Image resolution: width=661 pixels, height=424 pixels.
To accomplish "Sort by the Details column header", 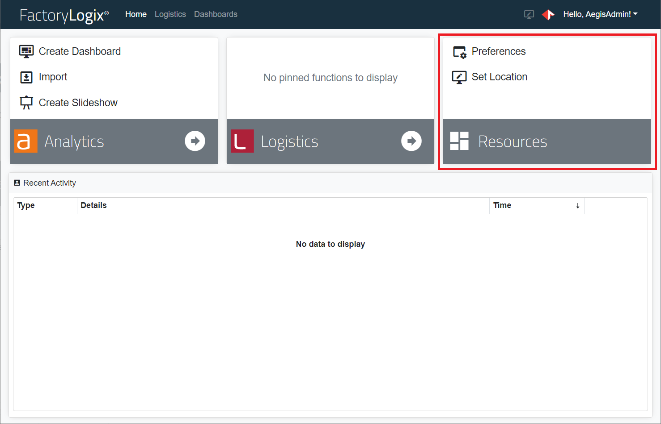I will point(94,205).
